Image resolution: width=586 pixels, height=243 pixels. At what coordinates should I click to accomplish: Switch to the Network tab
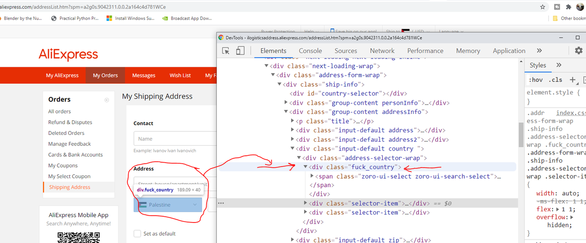point(382,51)
